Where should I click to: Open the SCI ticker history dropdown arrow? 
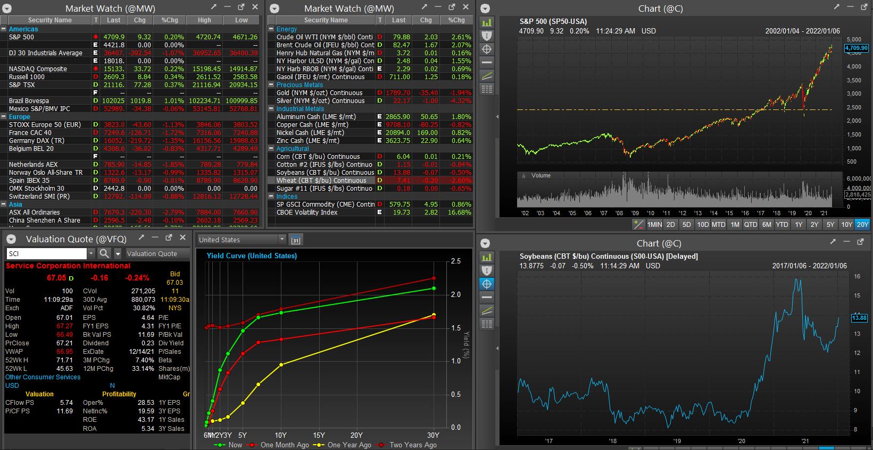tap(92, 254)
